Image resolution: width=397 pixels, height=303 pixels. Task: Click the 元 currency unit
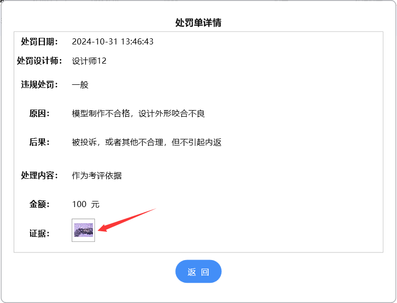(95, 205)
